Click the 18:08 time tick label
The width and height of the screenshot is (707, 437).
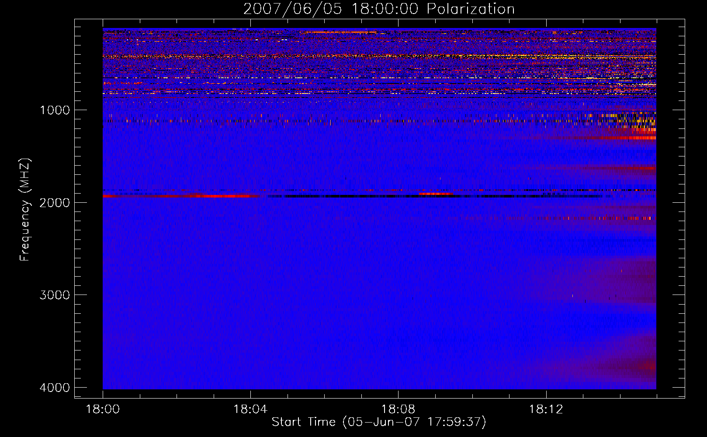coord(398,409)
